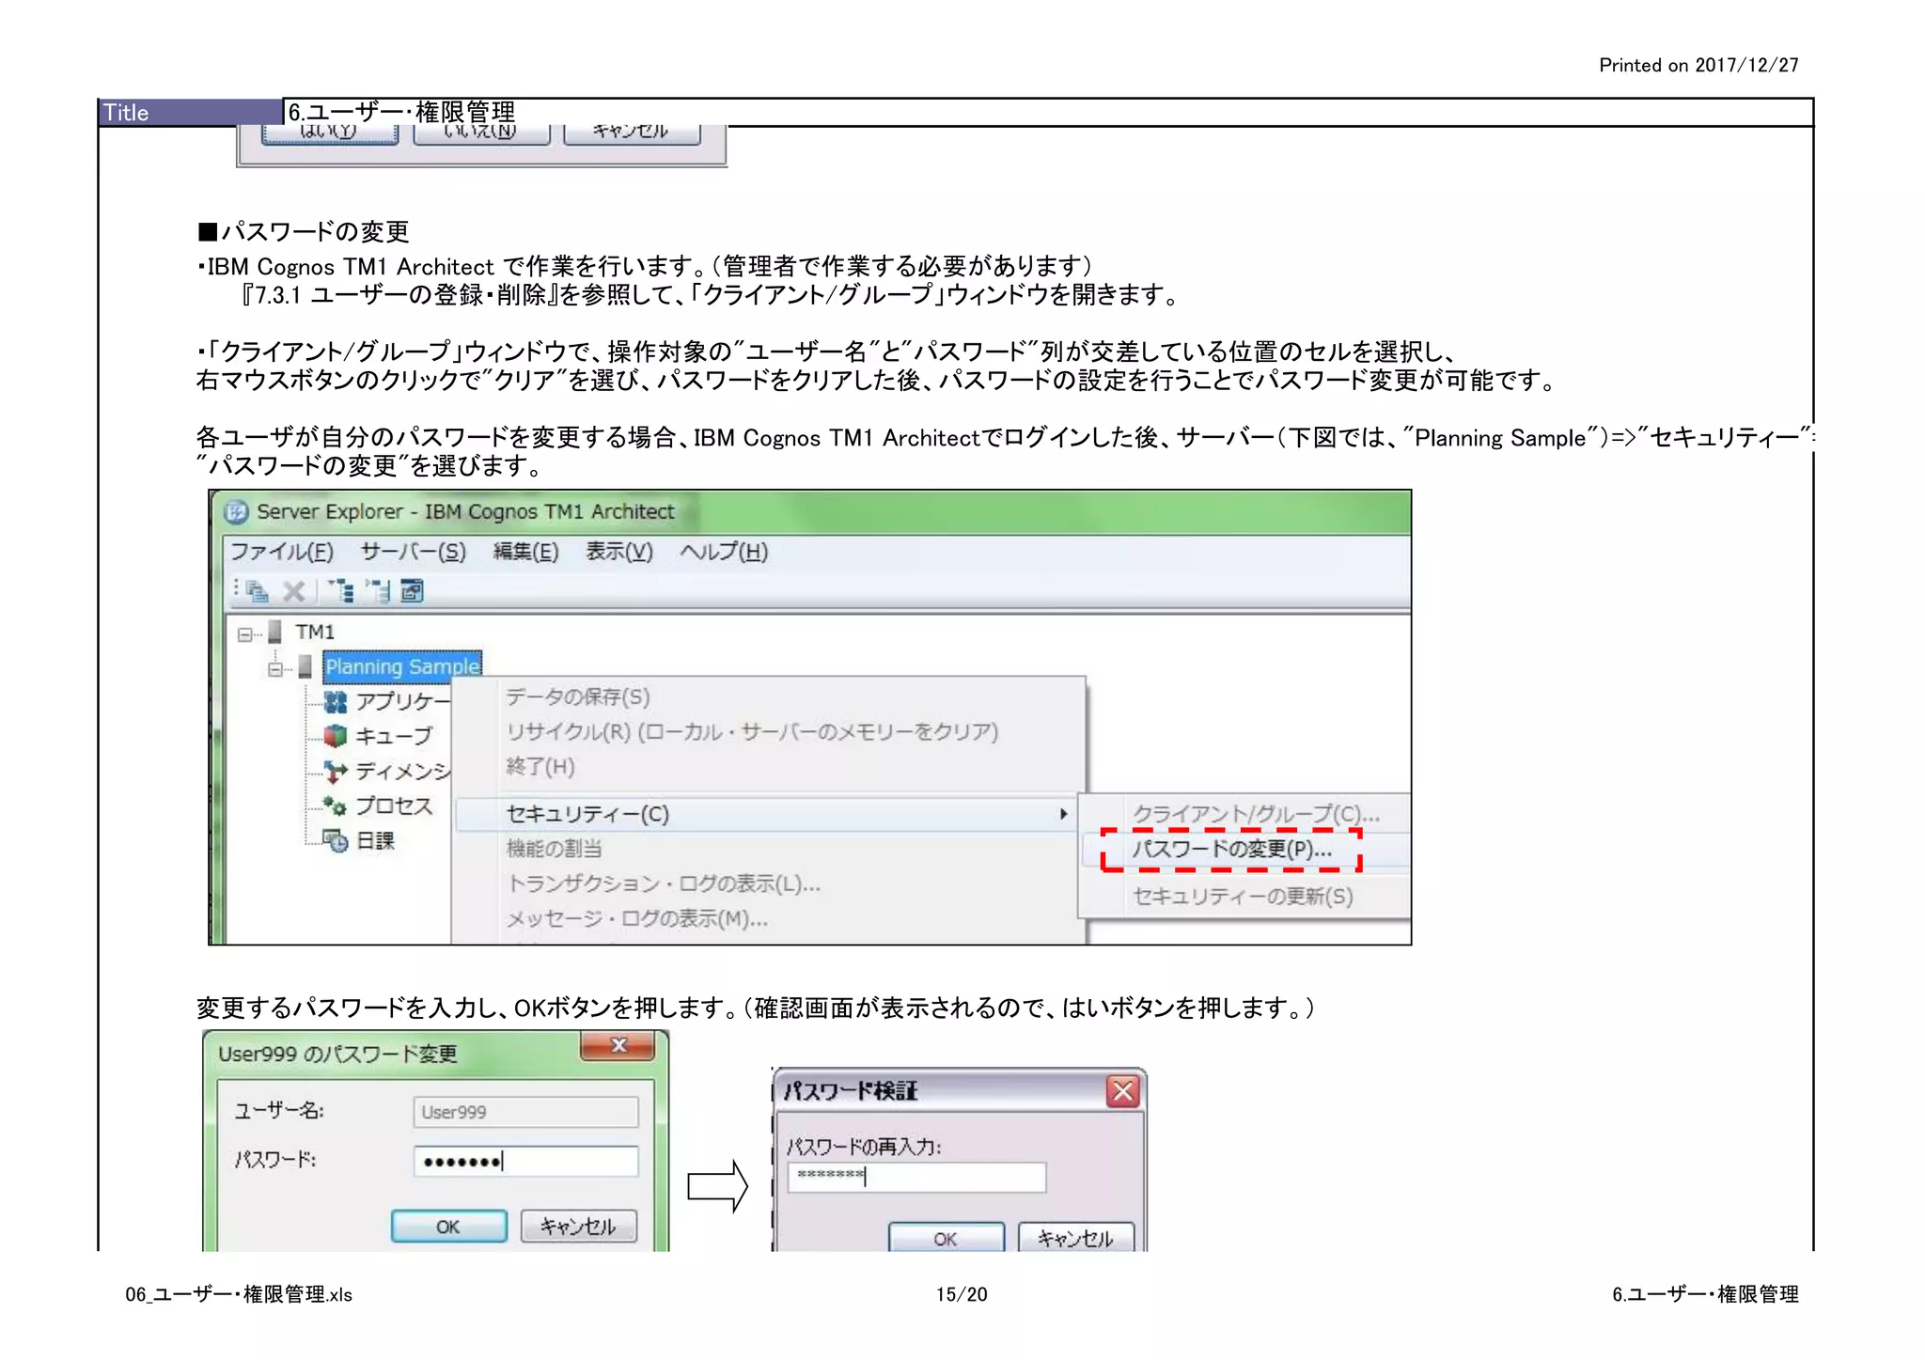The image size is (1925, 1360).
Task: Select the ディメンション tree item label
Action: [x=402, y=772]
